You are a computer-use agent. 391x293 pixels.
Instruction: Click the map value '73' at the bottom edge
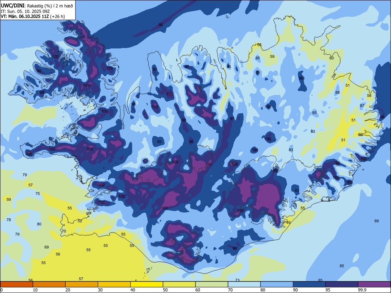click(x=237, y=280)
